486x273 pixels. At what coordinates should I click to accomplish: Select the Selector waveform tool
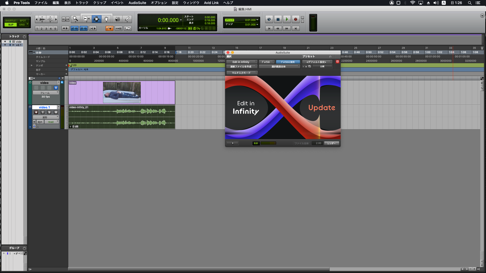(x=96, y=19)
